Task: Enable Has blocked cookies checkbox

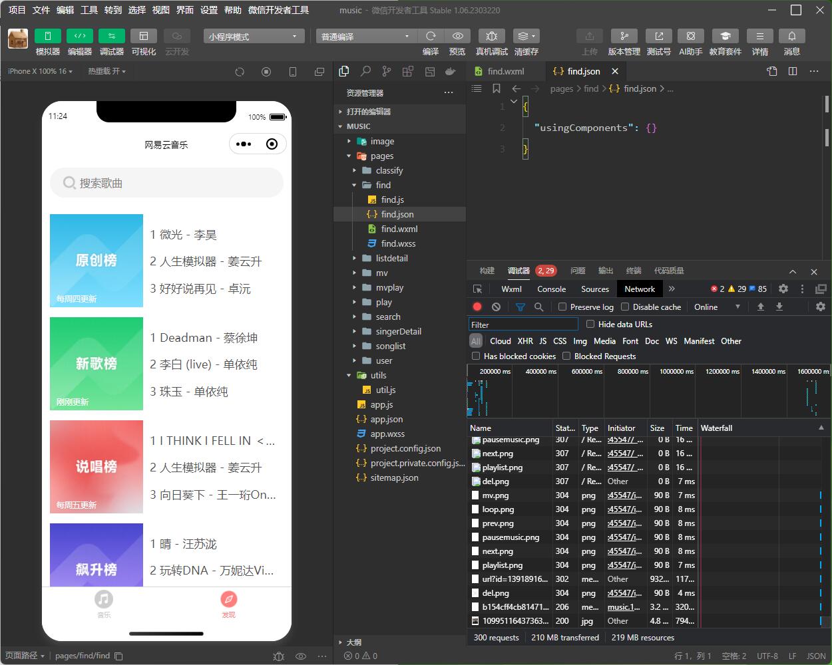Action: (476, 356)
